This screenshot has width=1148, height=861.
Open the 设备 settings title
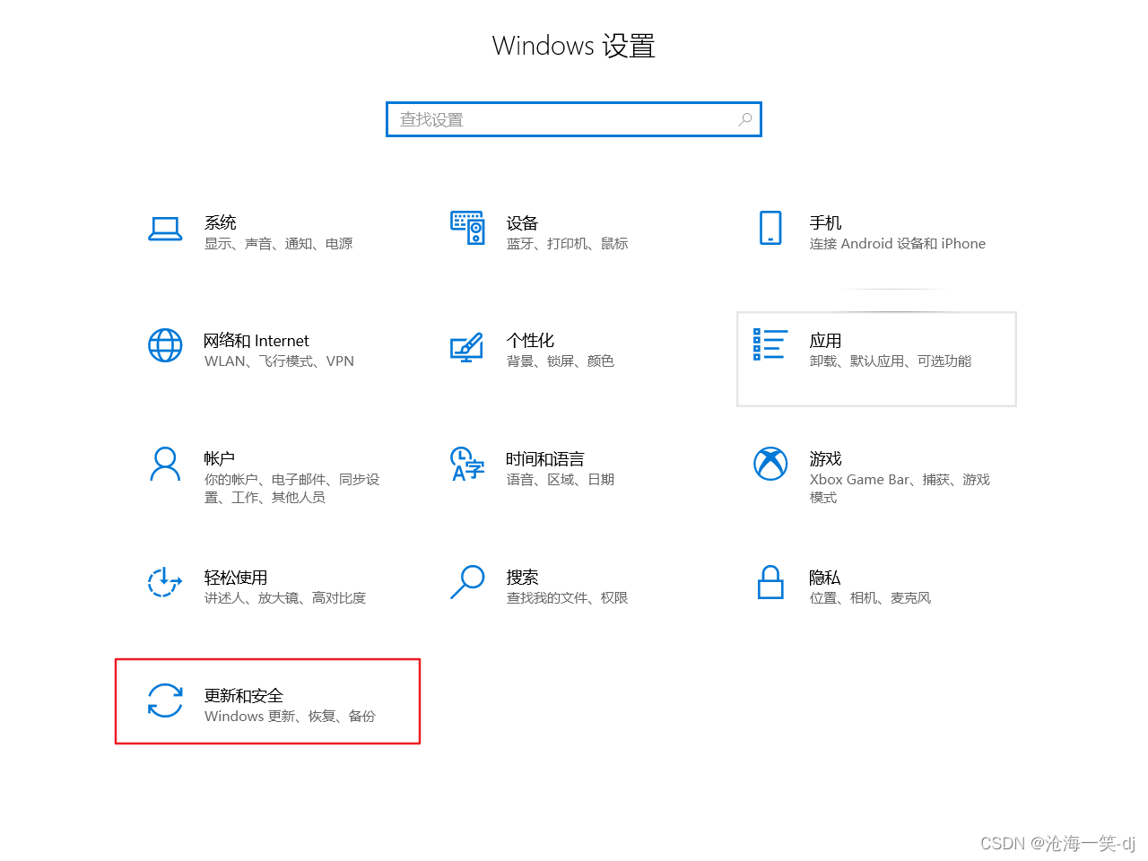[x=522, y=222]
